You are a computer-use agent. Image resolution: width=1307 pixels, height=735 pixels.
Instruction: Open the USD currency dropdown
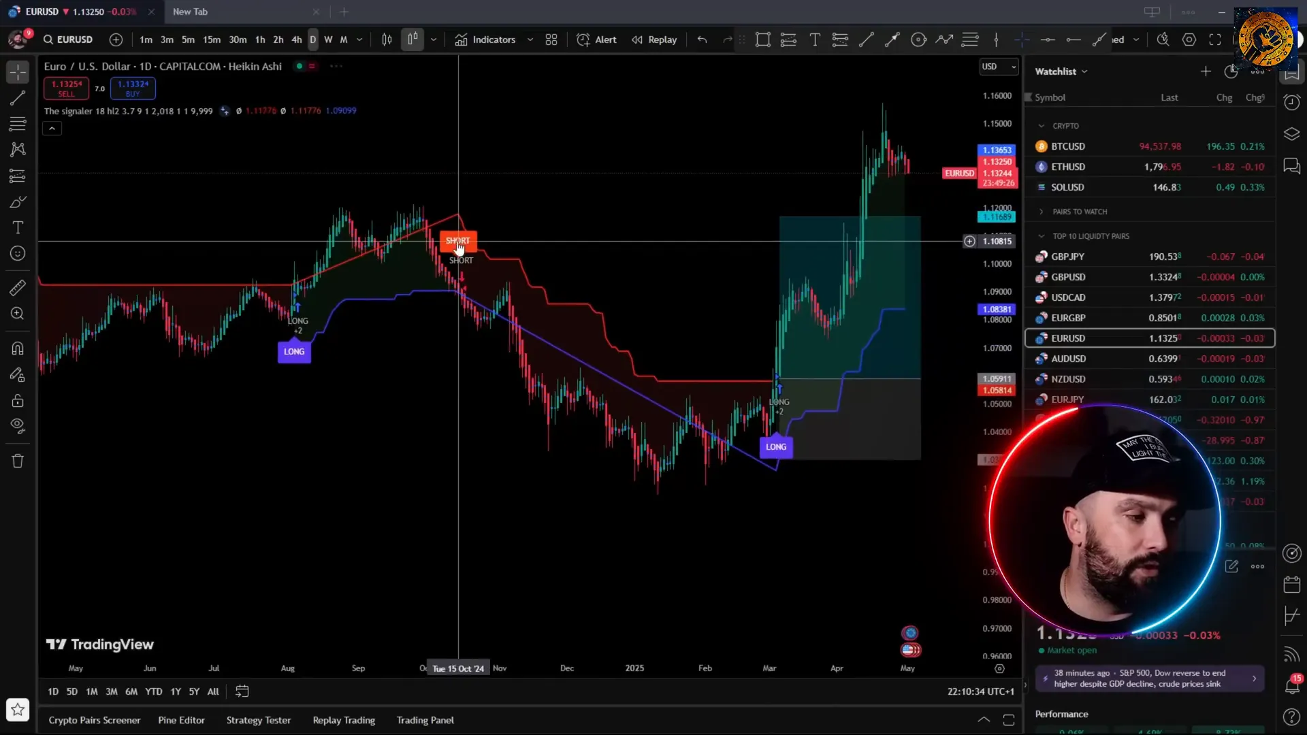coord(999,67)
